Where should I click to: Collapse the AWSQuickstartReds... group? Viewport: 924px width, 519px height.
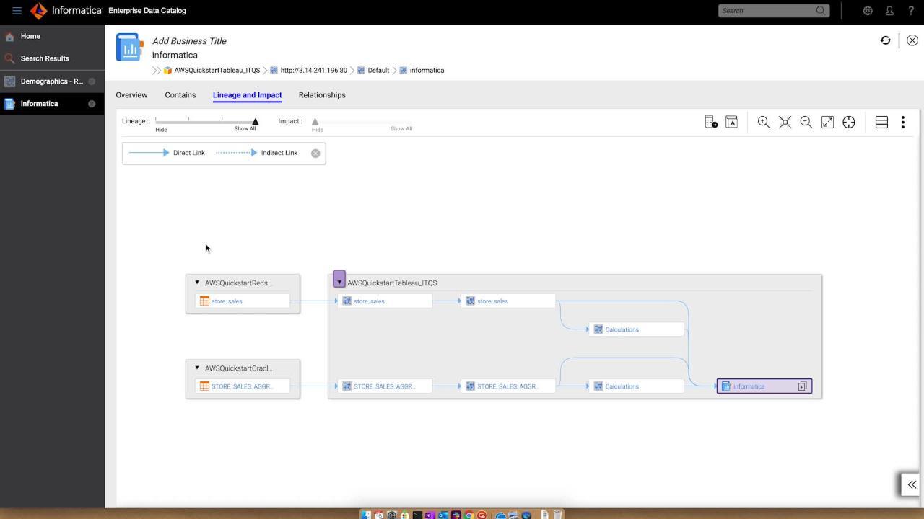197,283
